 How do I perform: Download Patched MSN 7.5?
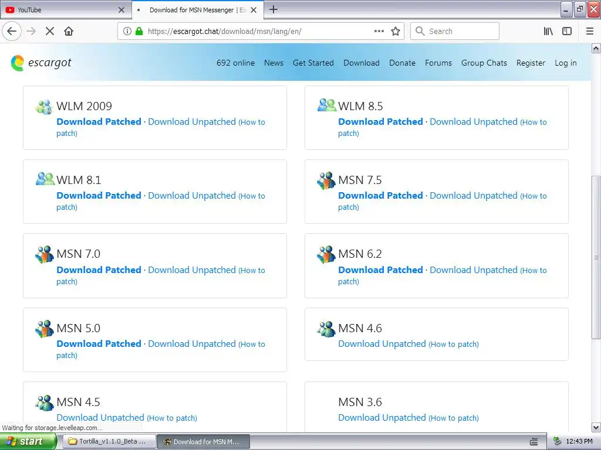tap(380, 196)
